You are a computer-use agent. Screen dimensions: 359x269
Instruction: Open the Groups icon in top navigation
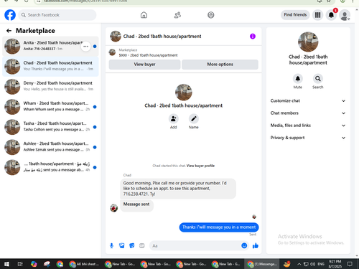(x=211, y=15)
